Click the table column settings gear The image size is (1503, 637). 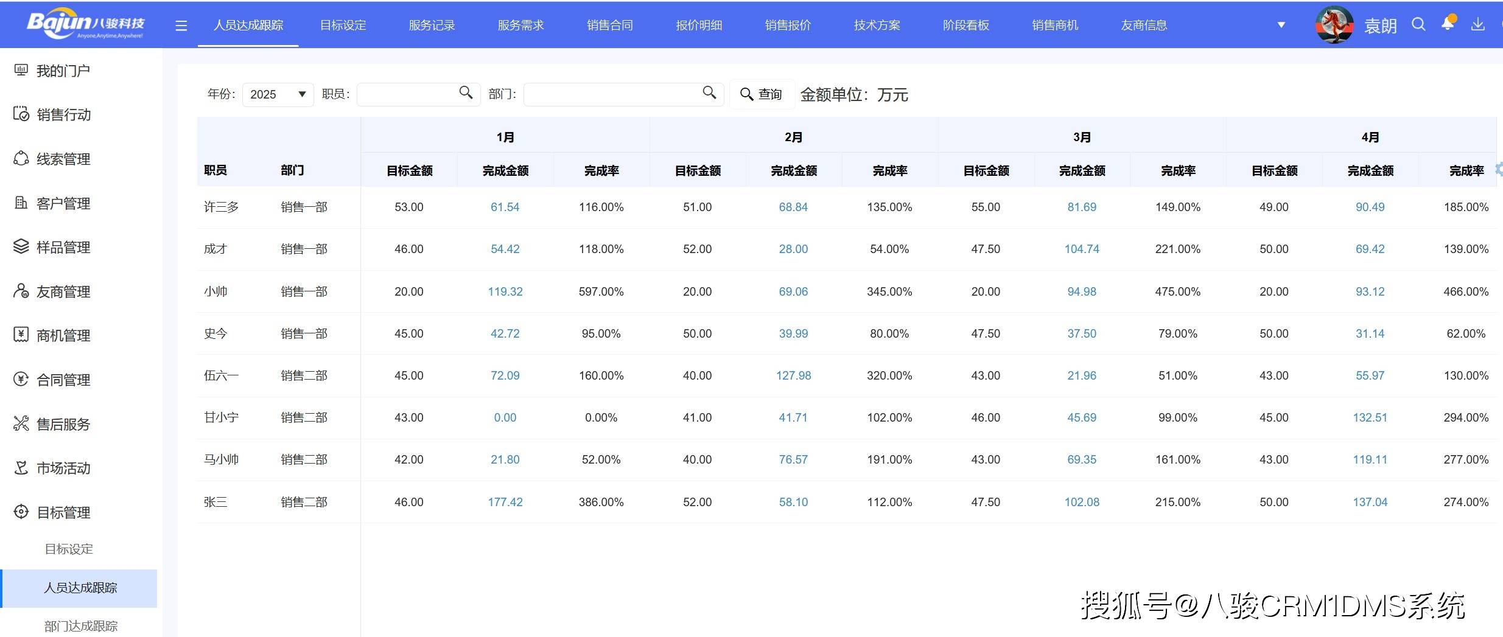(1499, 169)
